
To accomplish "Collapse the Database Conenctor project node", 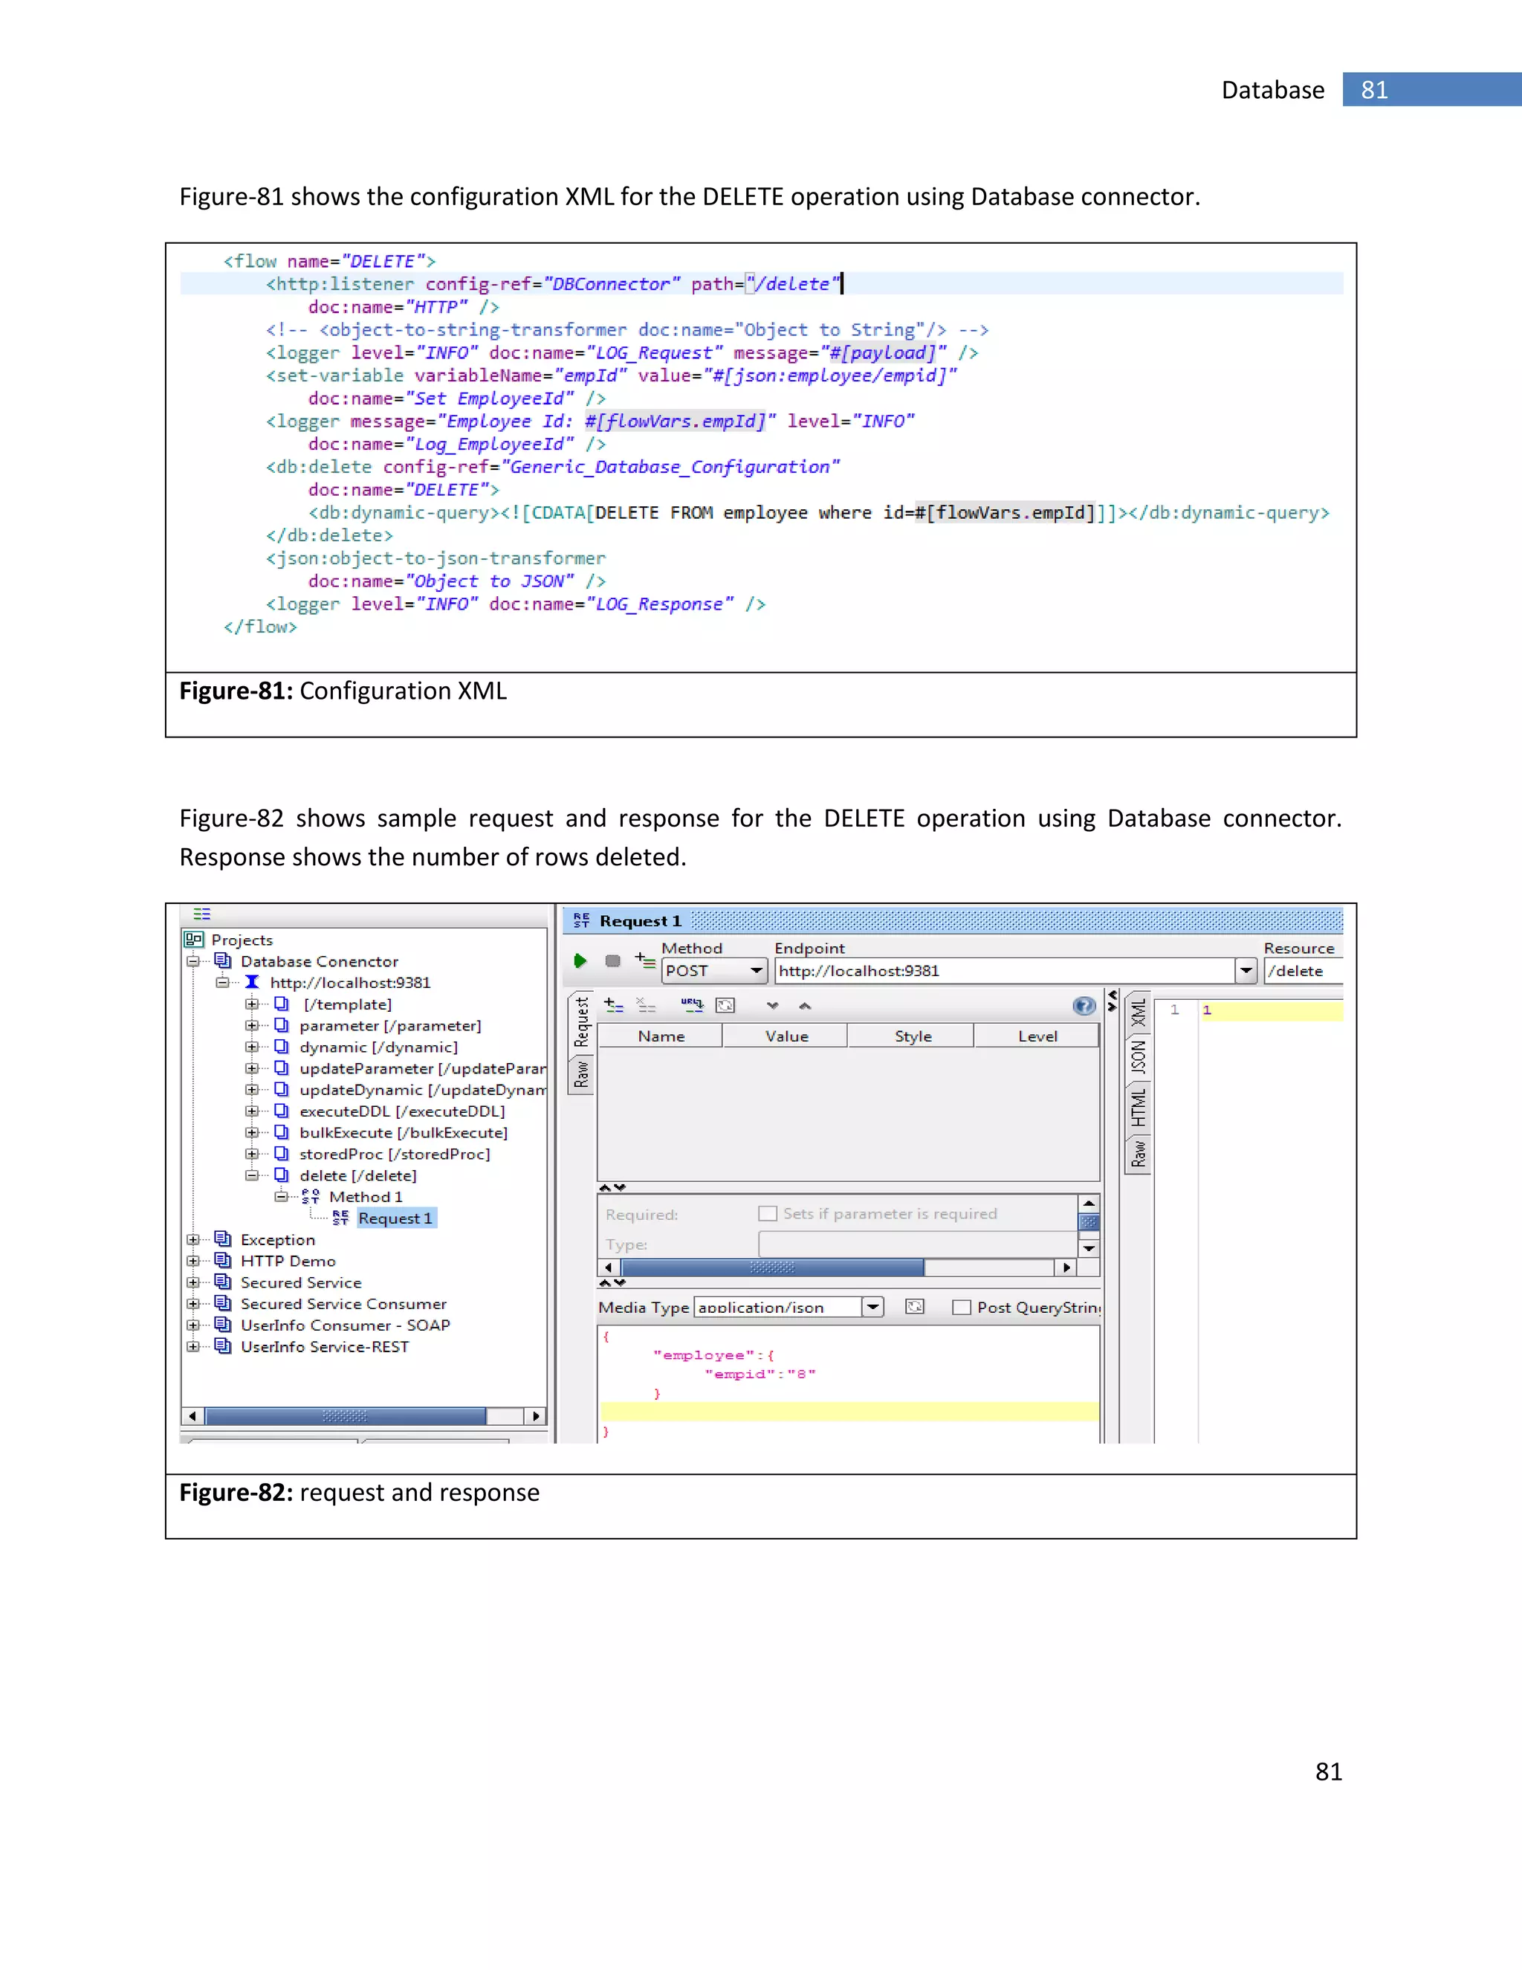I will pos(193,961).
